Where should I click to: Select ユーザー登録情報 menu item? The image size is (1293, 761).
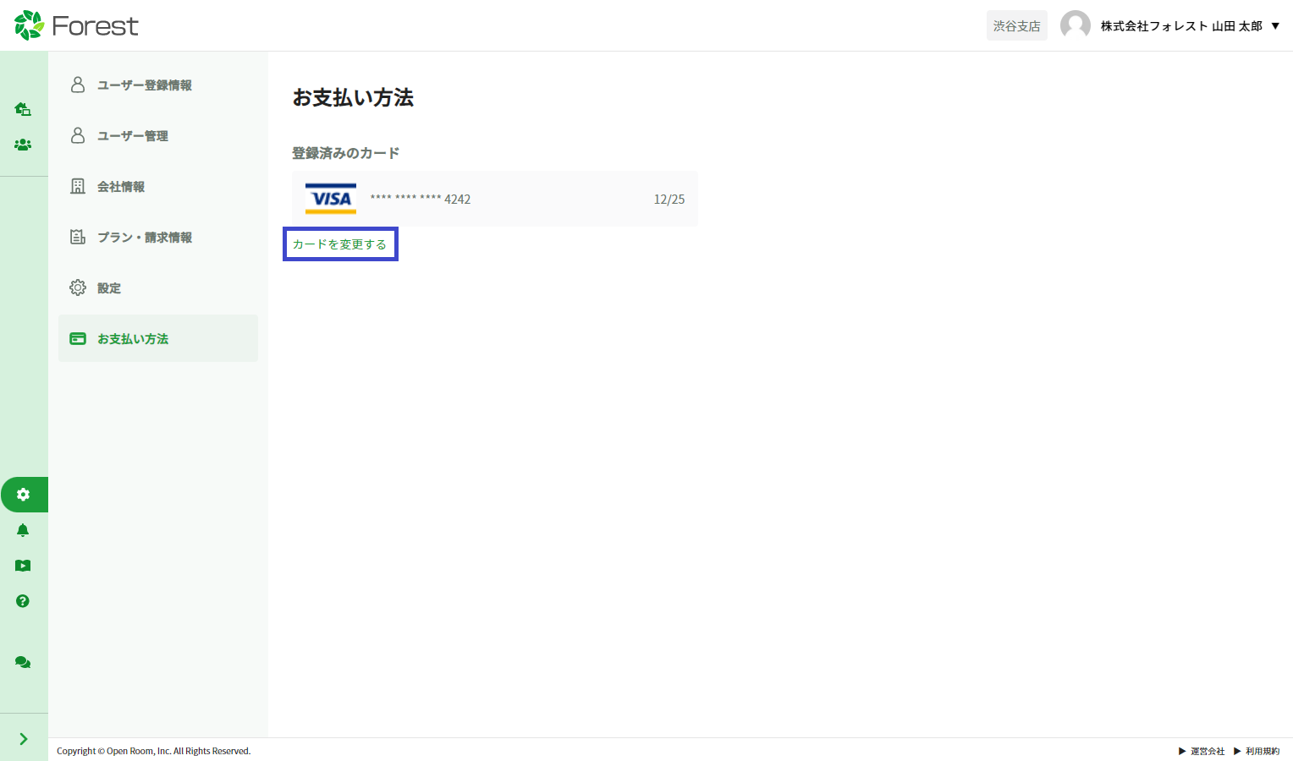click(x=144, y=85)
